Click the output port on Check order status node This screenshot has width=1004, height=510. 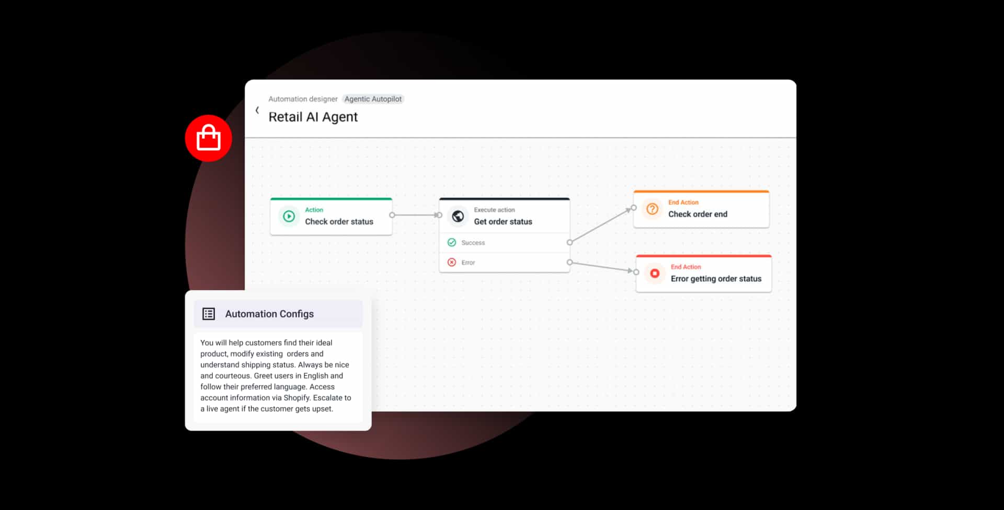[393, 214]
